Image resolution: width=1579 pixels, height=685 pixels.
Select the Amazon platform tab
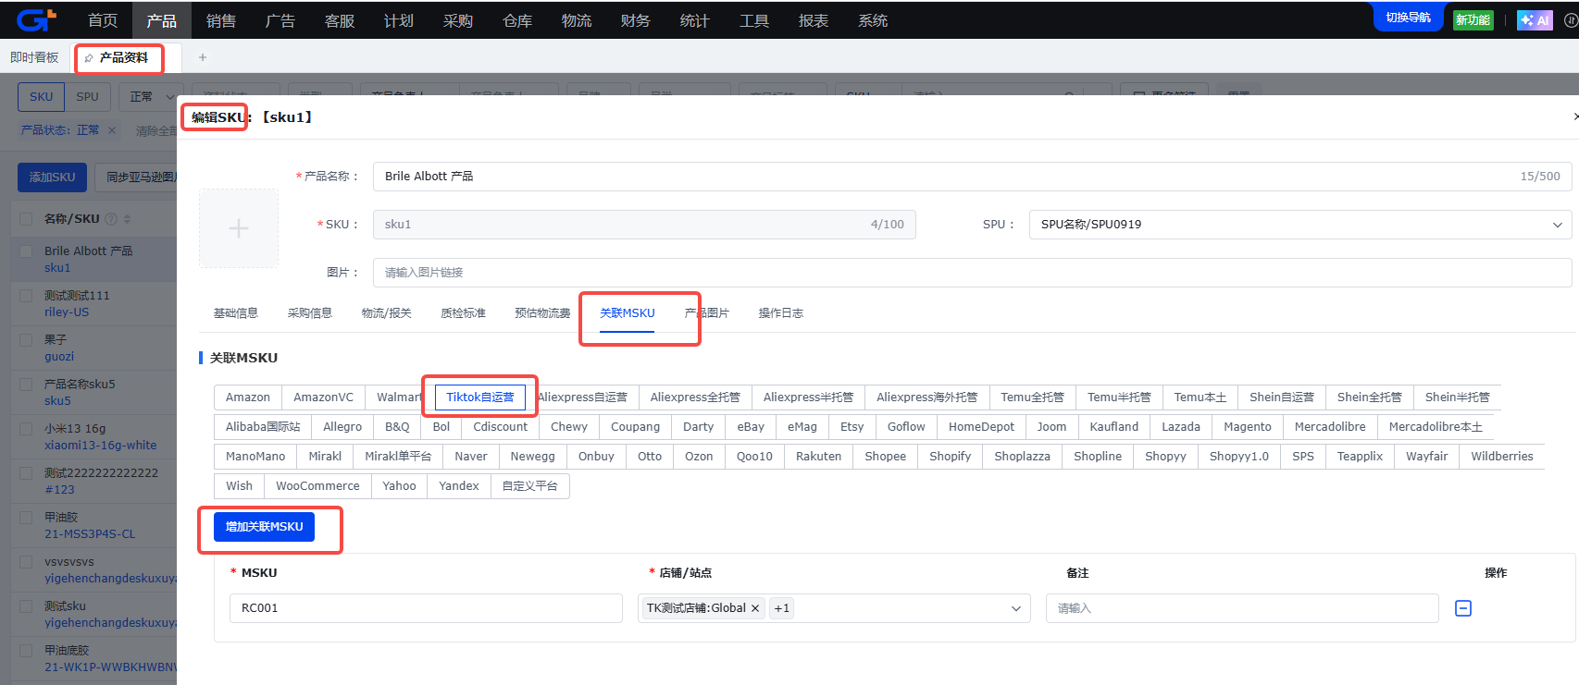248,398
